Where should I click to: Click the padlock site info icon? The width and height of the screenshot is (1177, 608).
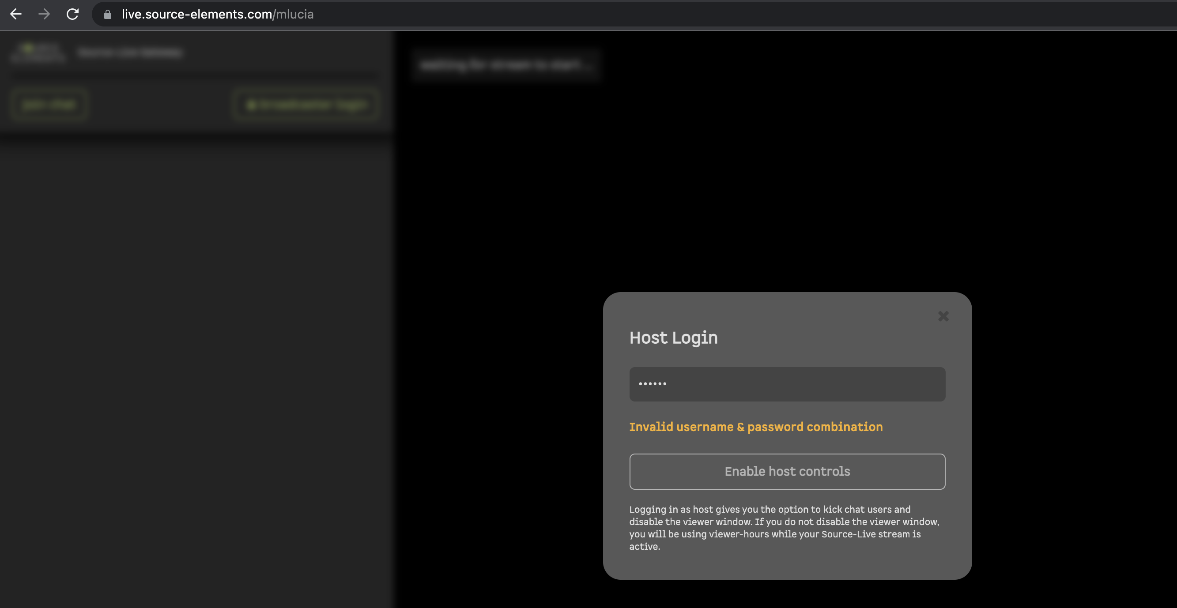108,15
